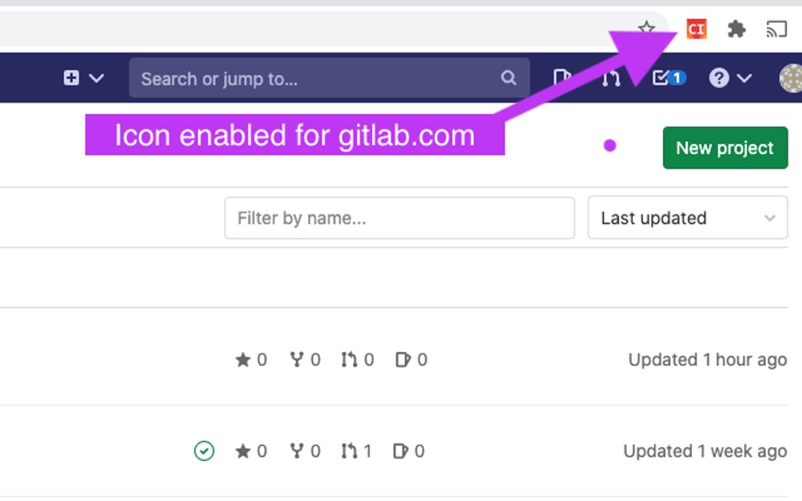Open the browser Extensions puzzle icon
The image size is (802, 501).
click(736, 30)
